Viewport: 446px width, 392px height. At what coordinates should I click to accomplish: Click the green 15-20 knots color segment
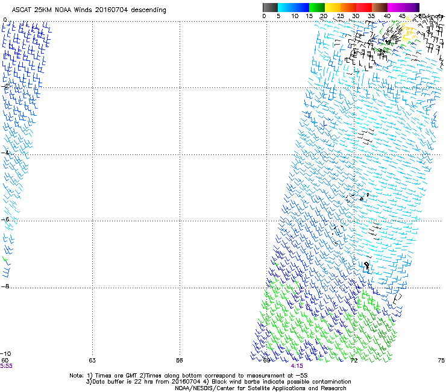click(317, 7)
